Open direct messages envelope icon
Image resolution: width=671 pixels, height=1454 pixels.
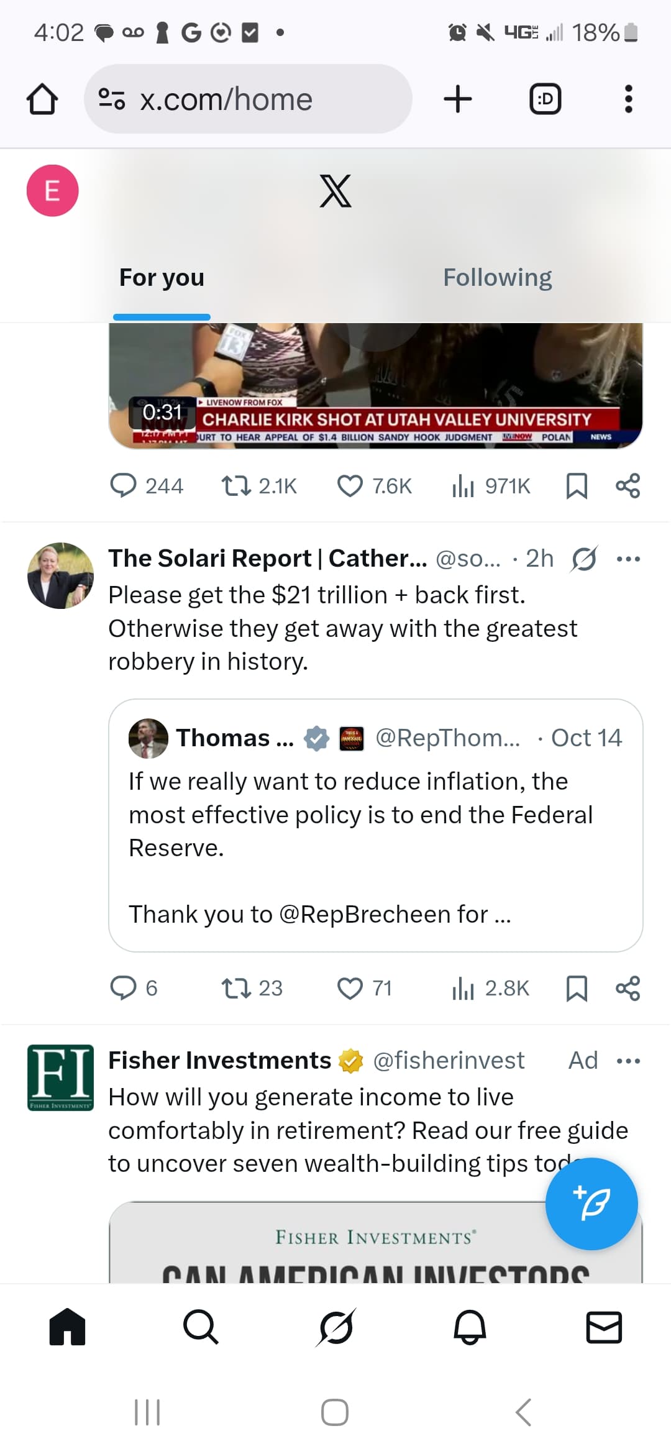pos(604,1327)
